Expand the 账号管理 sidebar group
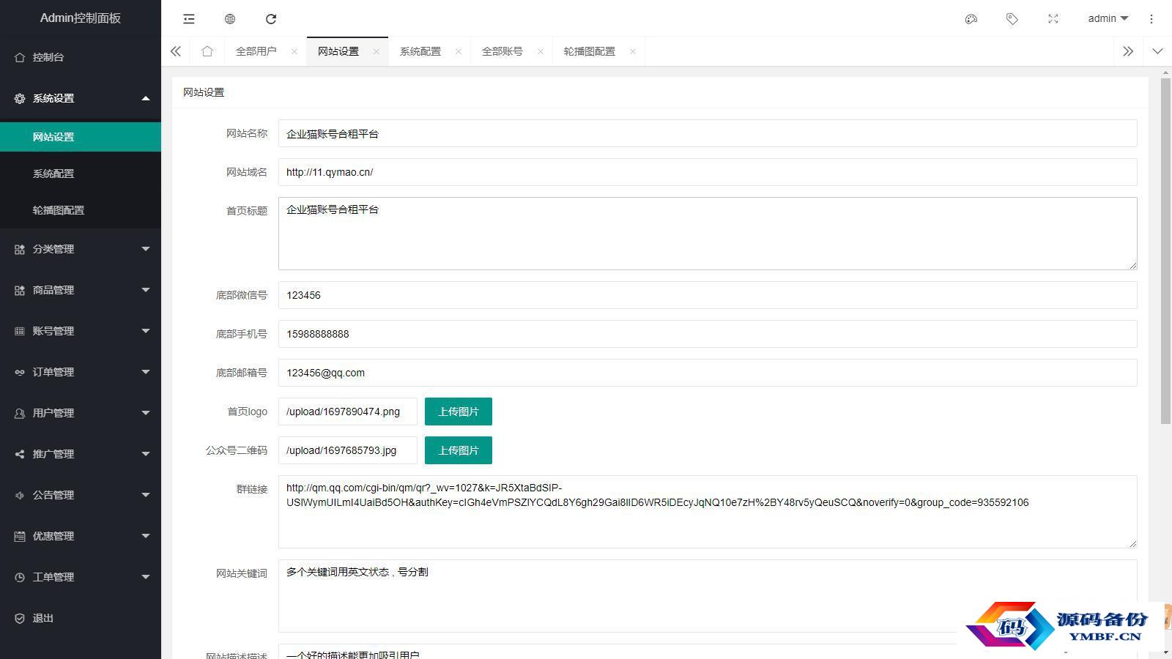Image resolution: width=1172 pixels, height=659 pixels. [81, 331]
